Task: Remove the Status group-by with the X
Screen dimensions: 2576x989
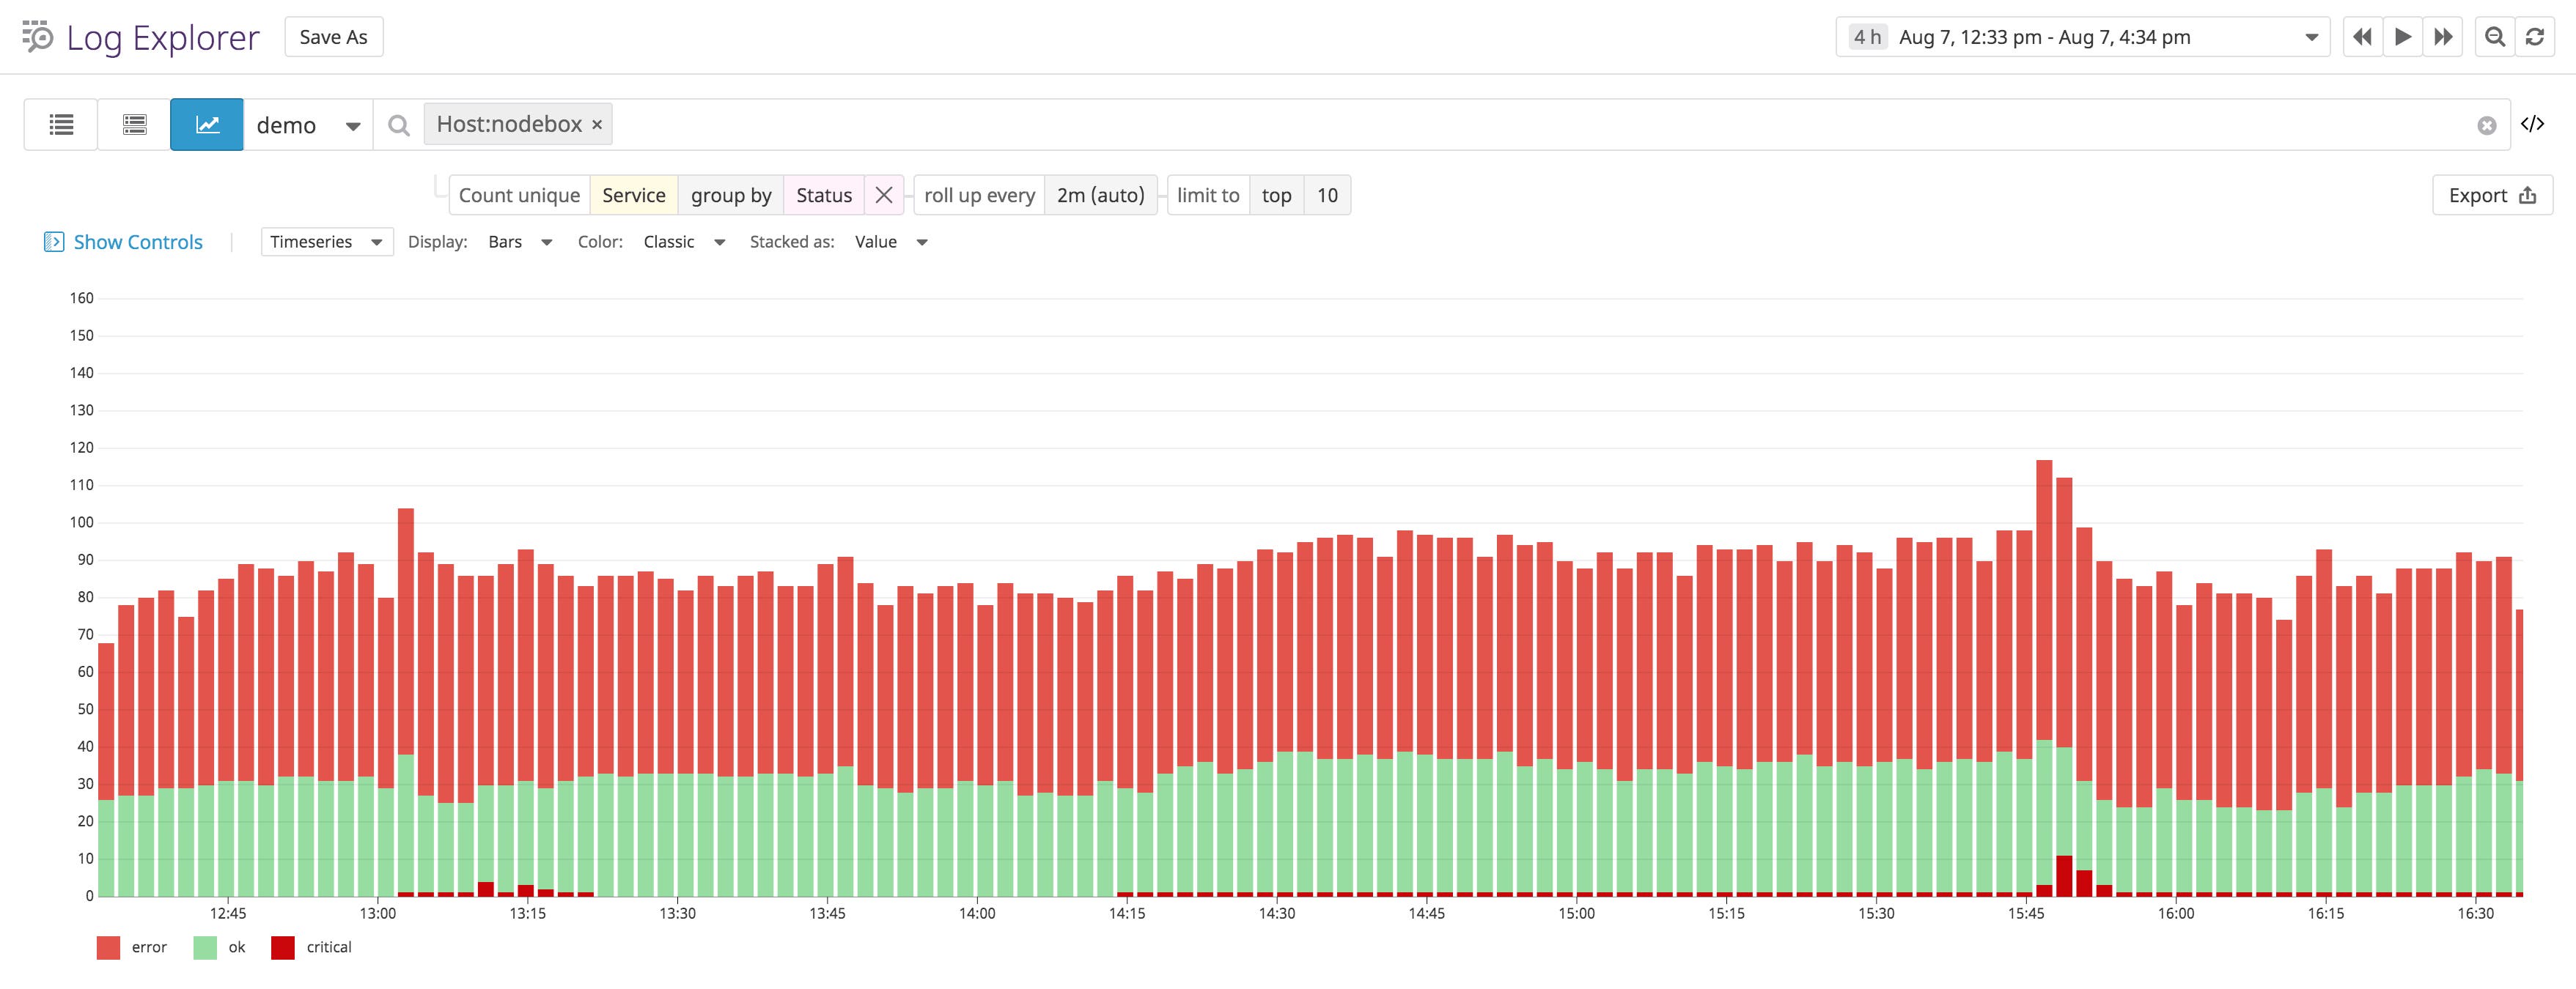Action: pos(884,195)
